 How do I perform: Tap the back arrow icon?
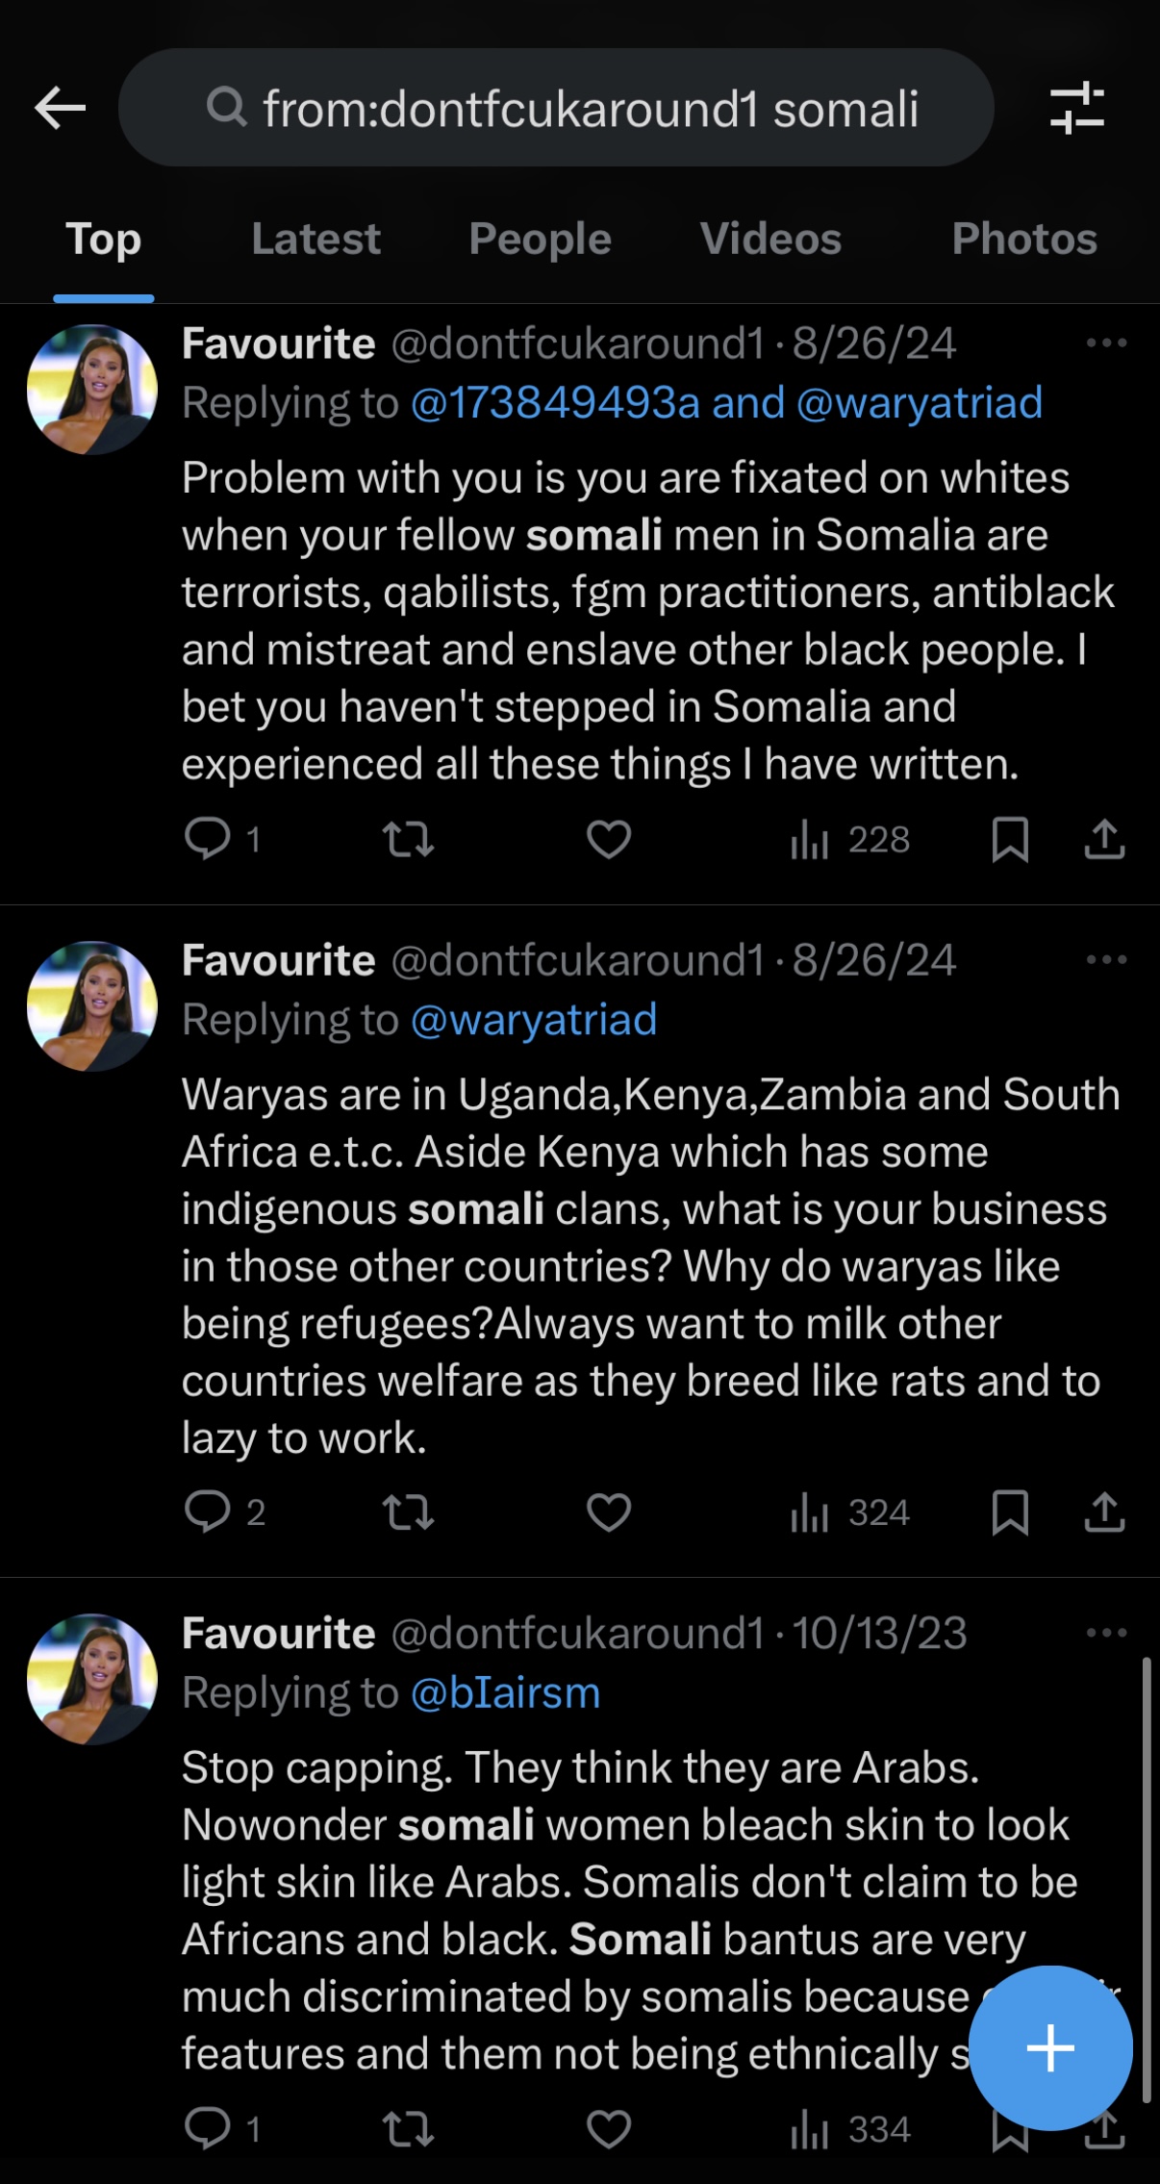click(61, 108)
